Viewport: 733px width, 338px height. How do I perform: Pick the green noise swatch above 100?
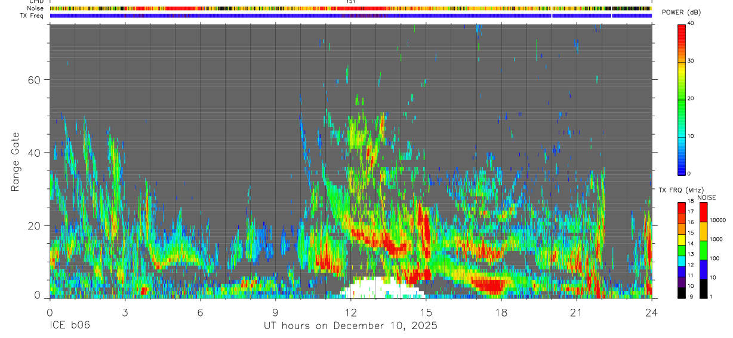703,250
